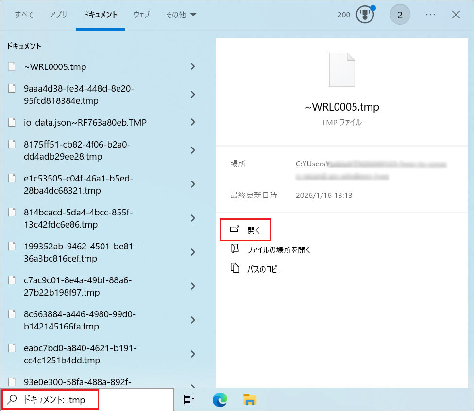Expand chevron for e1c53505-c04f result
The height and width of the screenshot is (411, 474).
click(193, 184)
